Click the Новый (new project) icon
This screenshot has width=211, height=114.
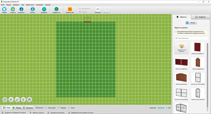[4, 9]
